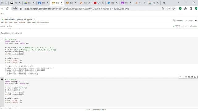
Task: Open Editing mode selector
Action: tap(194, 26)
